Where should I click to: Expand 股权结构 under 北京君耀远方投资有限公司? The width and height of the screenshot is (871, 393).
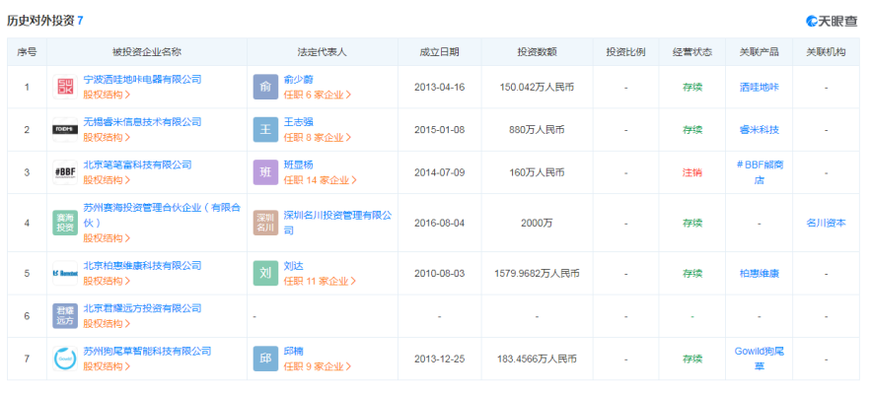tap(107, 323)
